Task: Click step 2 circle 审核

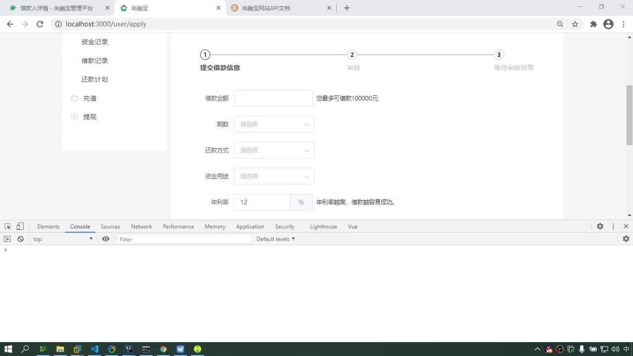Action: [x=352, y=55]
